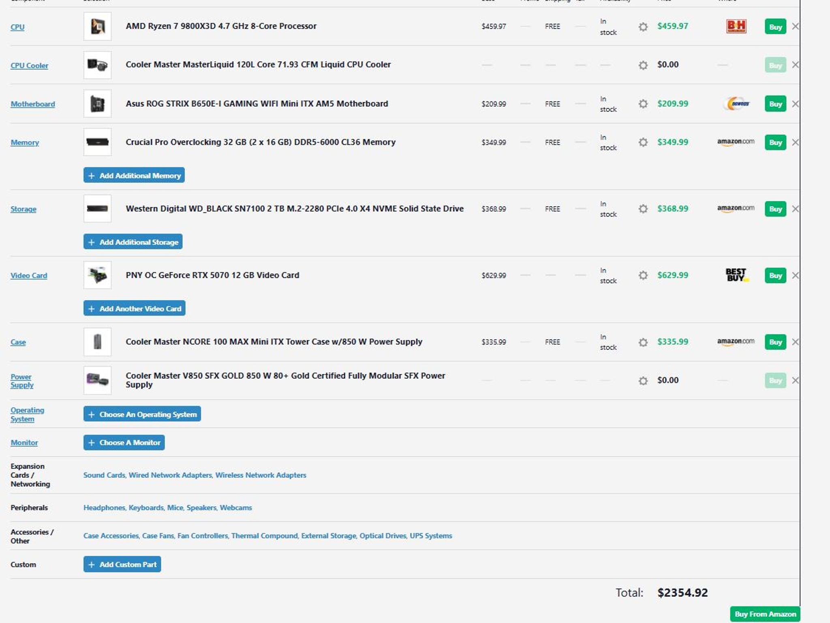Click gear icon in CPU Cooler row

(643, 65)
